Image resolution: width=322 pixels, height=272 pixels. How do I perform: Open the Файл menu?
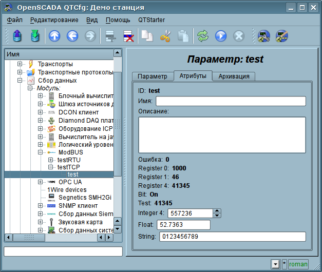tap(14, 20)
